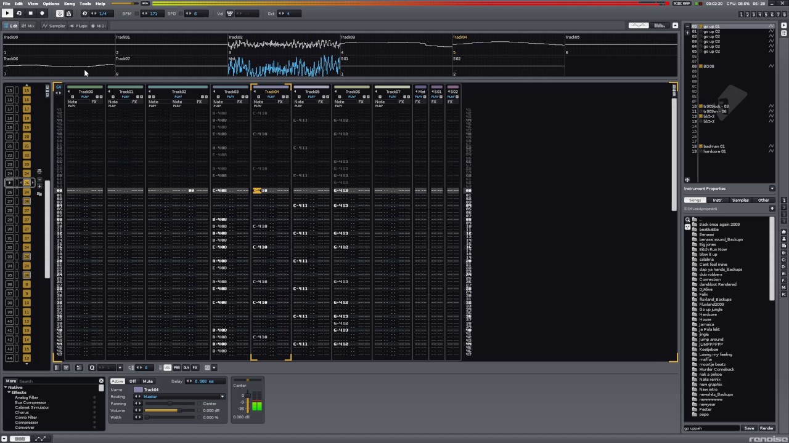Switch to the Instr. browser tab
The width and height of the screenshot is (789, 443).
point(717,200)
